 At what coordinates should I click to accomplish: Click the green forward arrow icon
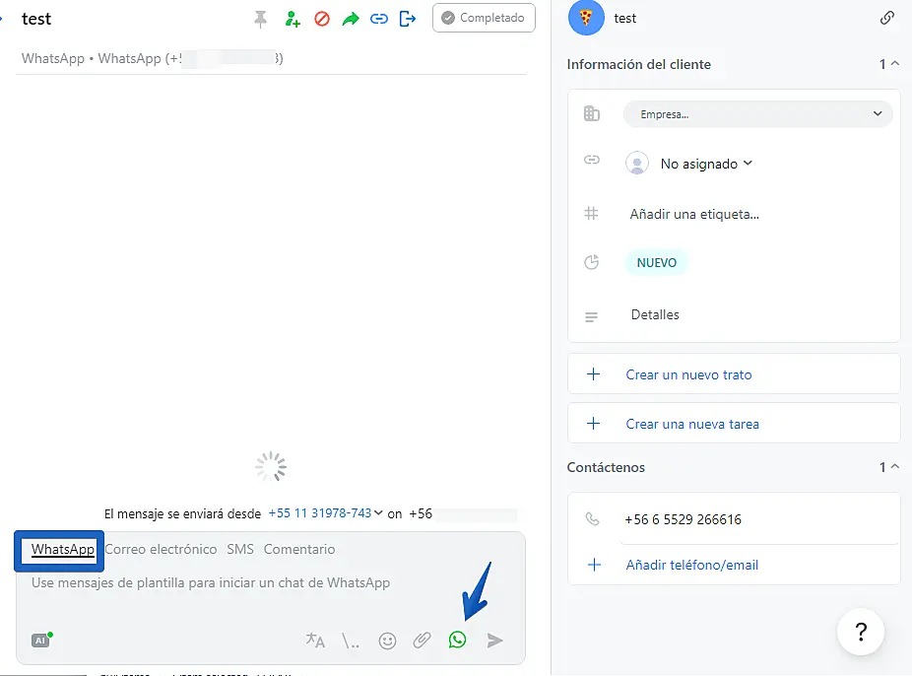pyautogui.click(x=351, y=19)
